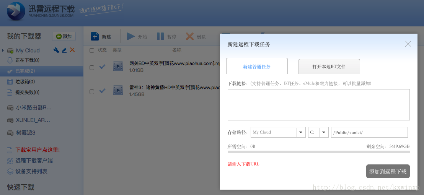Click the document icon beside 下载宝用户点这里

tap(10, 150)
